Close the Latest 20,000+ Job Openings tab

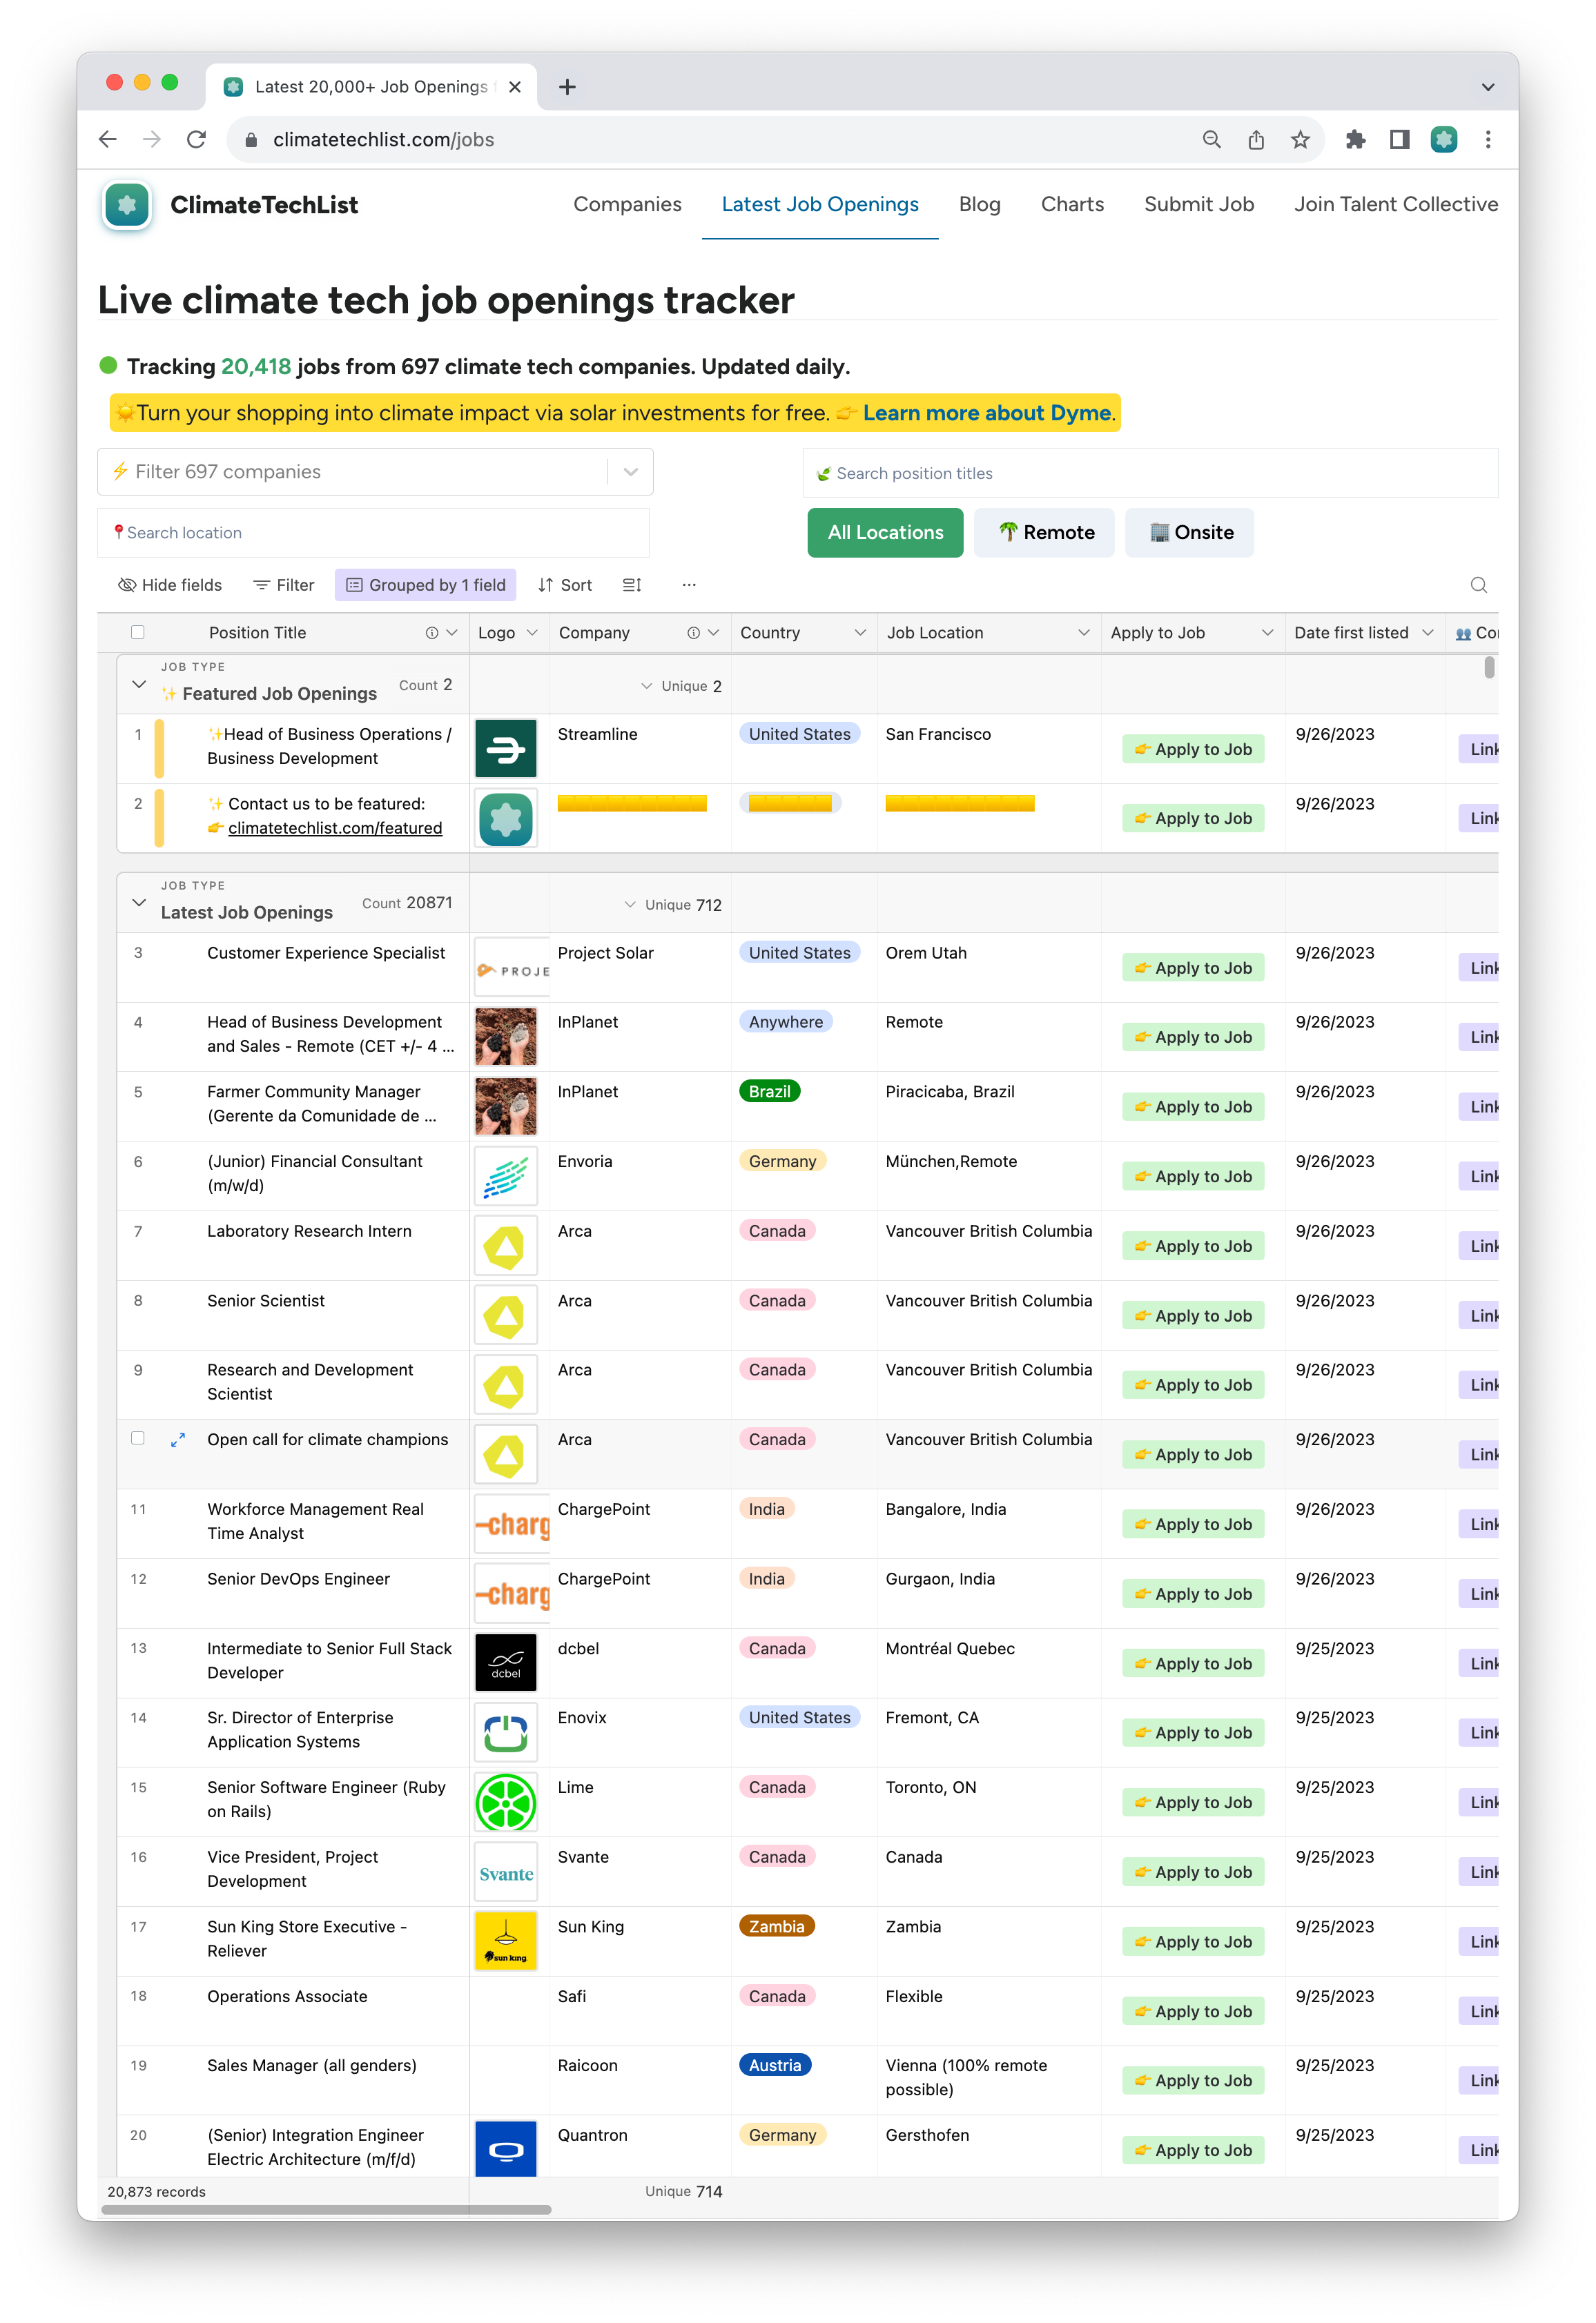[x=514, y=87]
